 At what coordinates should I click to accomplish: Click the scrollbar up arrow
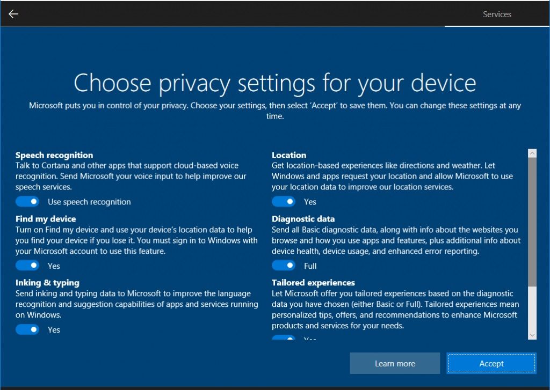coord(532,152)
